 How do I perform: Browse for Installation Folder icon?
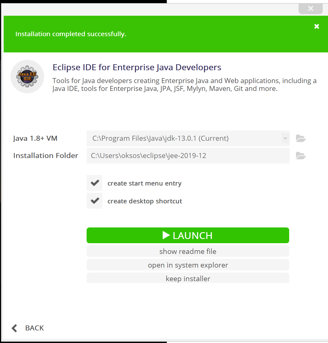coord(301,156)
